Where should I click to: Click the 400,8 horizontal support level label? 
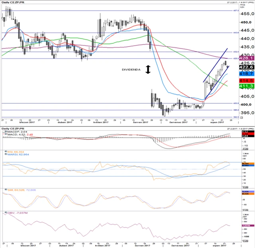click(x=235, y=103)
